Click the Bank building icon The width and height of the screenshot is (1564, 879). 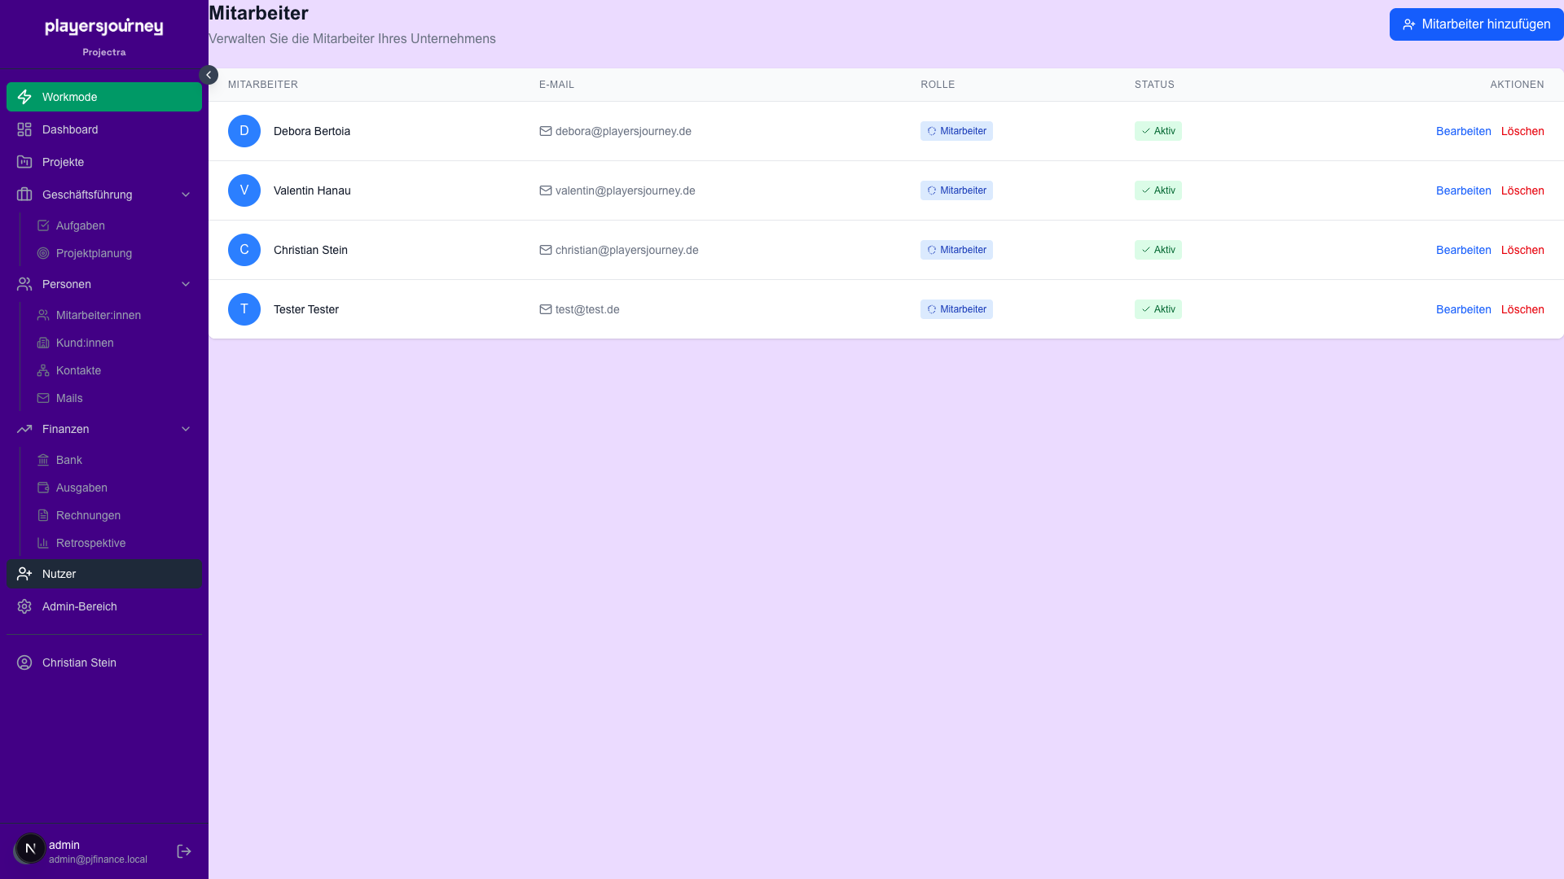click(43, 460)
